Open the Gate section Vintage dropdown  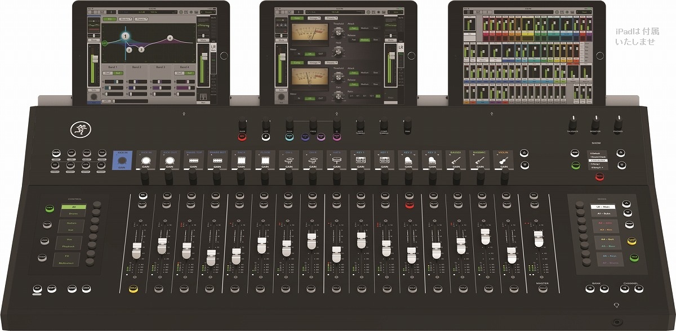(315, 19)
